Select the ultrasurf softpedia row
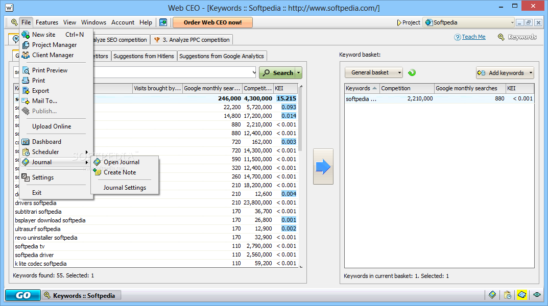The image size is (548, 306). coord(156,229)
